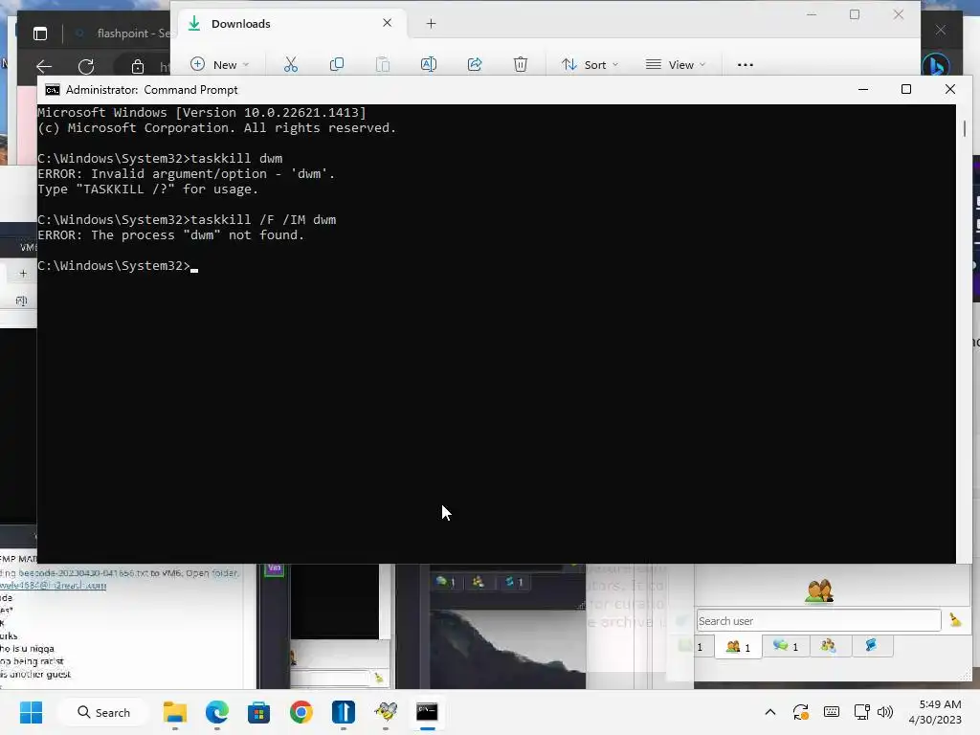Click the volume speaker tray icon
Image resolution: width=980 pixels, height=735 pixels.
(x=885, y=712)
